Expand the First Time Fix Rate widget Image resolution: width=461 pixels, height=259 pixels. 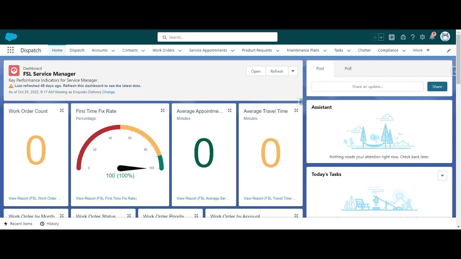(163, 111)
